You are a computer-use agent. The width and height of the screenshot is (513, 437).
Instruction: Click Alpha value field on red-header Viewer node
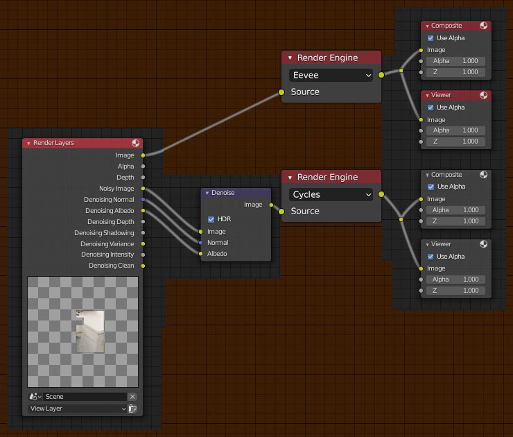(455, 130)
